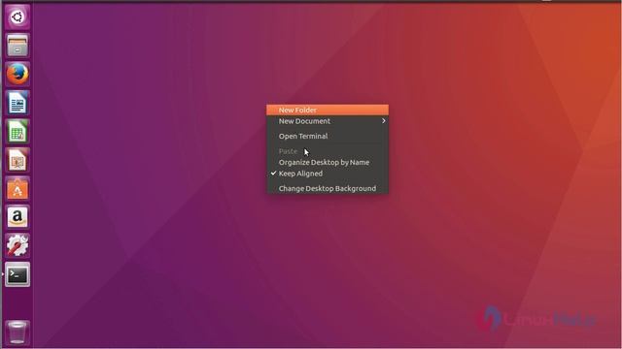Select Organize Desktop by Name

(328, 162)
